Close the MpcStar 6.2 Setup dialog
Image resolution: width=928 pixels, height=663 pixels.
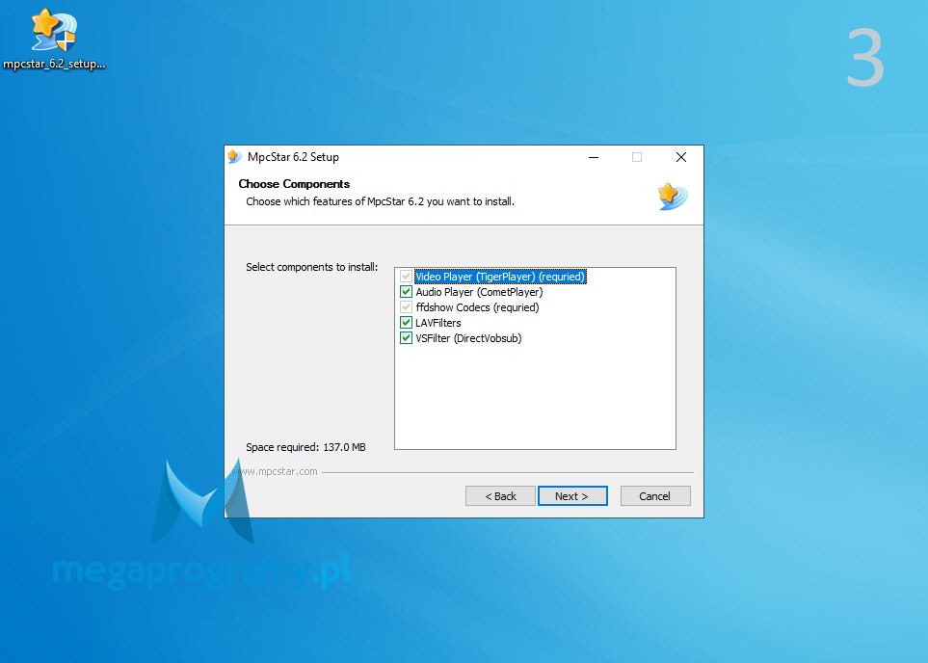click(680, 157)
